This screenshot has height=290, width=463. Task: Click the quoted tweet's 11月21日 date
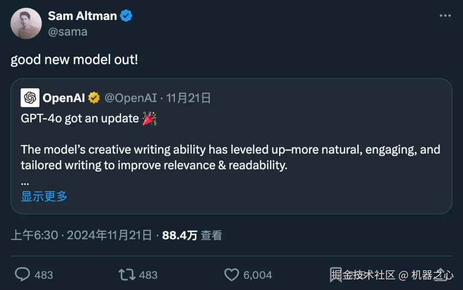[x=188, y=98]
